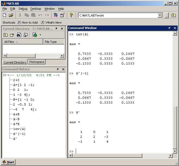Click New folder icon in Current Directory panel
This screenshot has height=166, width=179.
pyautogui.click(x=12, y=35)
